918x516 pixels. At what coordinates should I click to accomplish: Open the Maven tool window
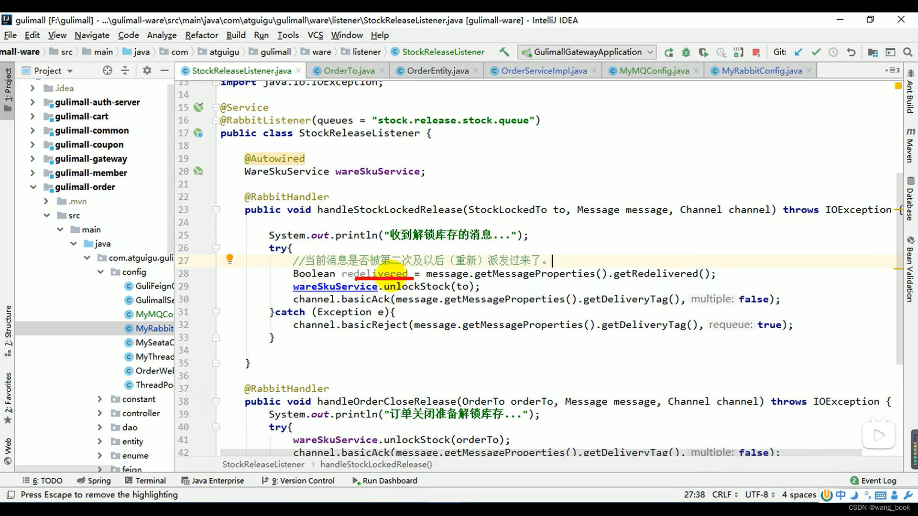pos(910,145)
